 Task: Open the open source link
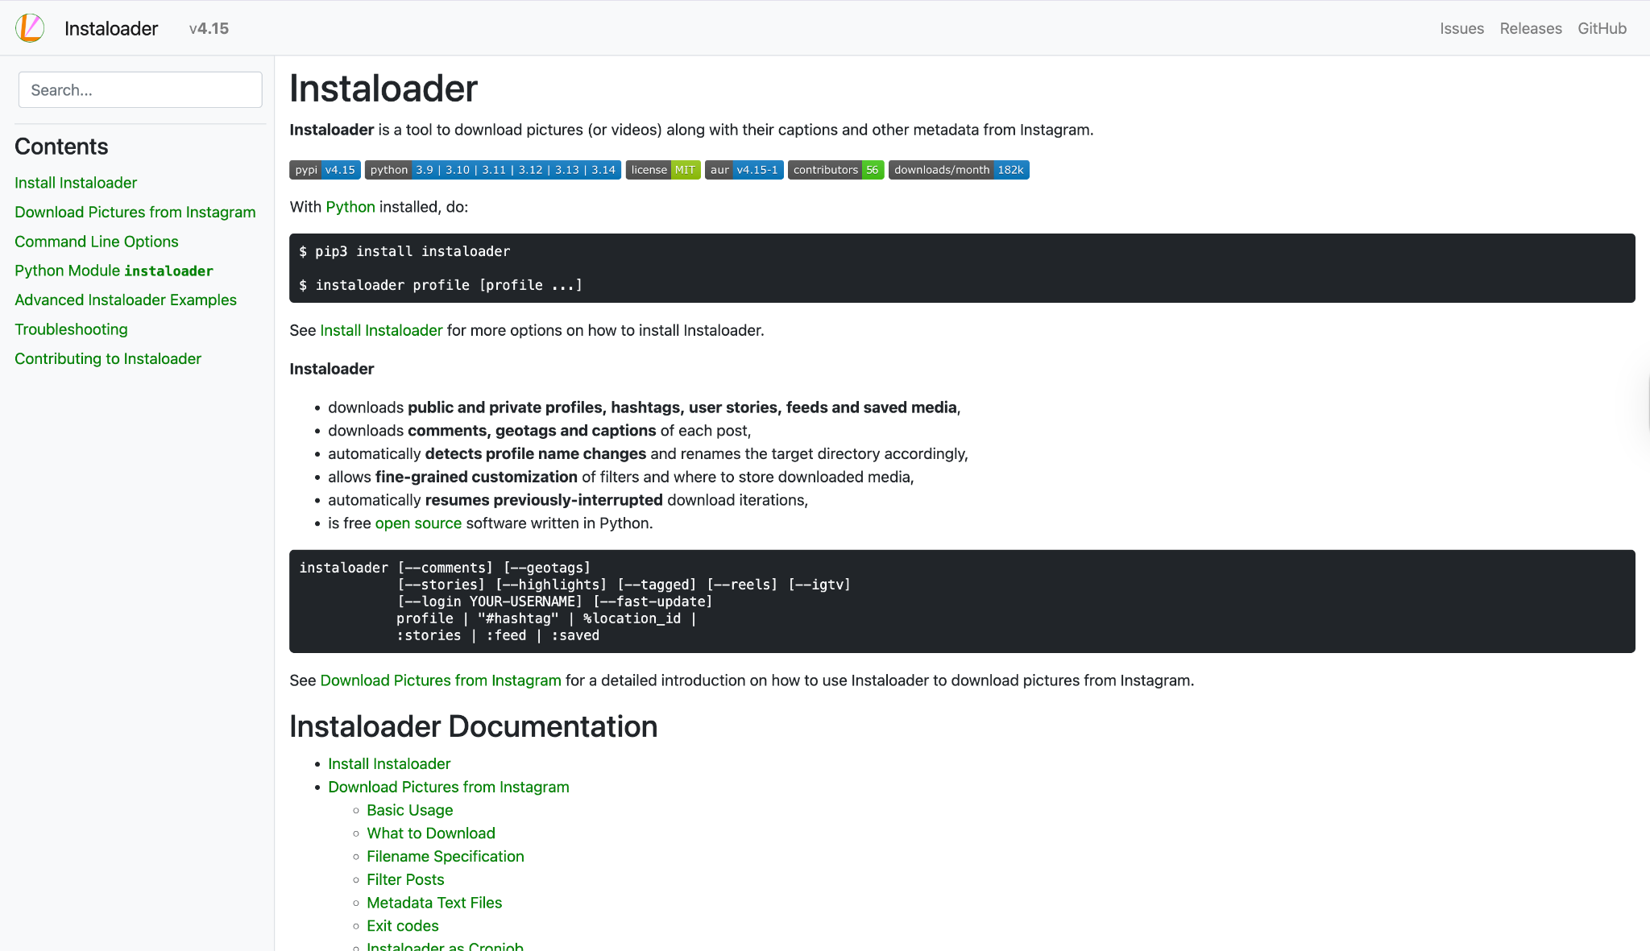[418, 523]
